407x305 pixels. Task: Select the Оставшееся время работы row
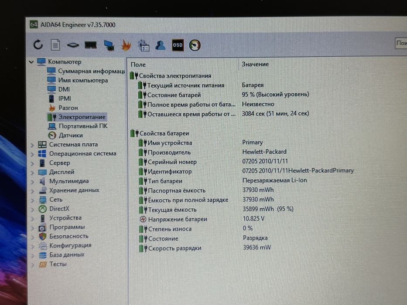coord(223,114)
